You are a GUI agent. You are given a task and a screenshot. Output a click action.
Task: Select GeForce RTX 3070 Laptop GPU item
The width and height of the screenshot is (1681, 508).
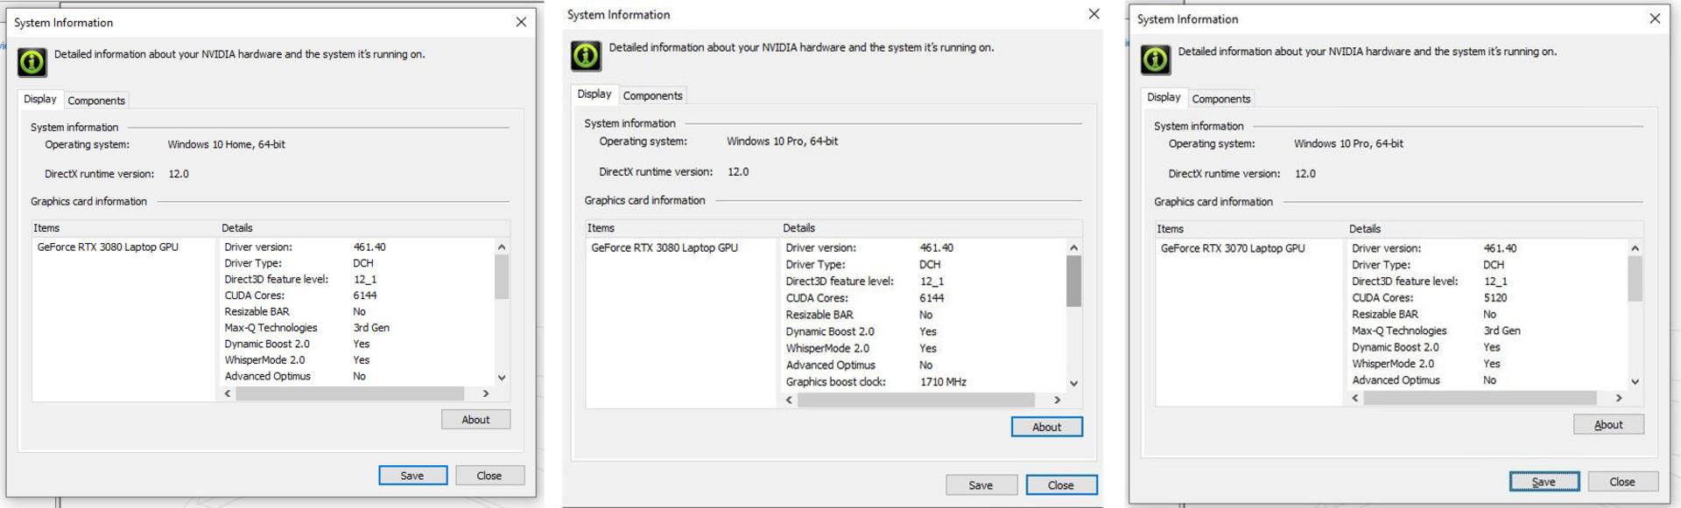click(1232, 248)
